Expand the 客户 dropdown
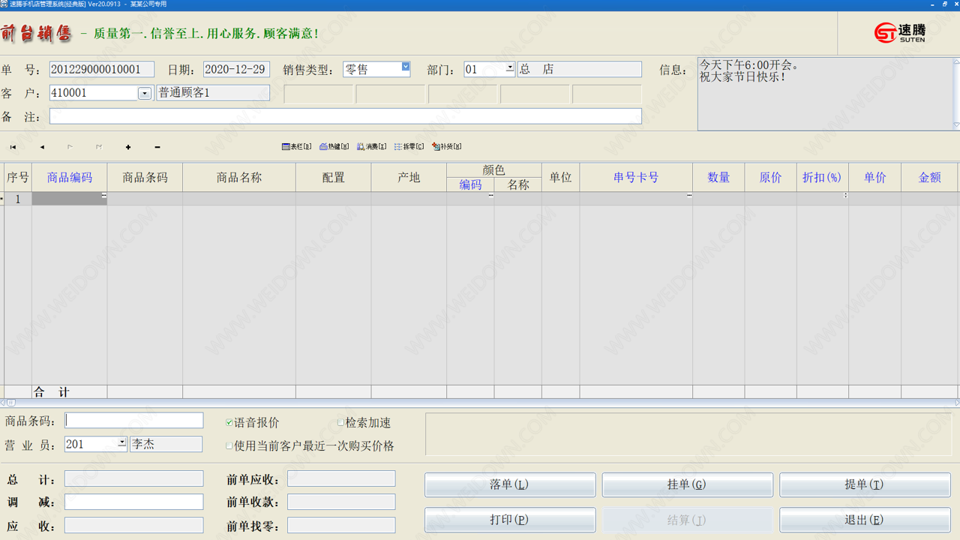This screenshot has width=960, height=540. 145,93
